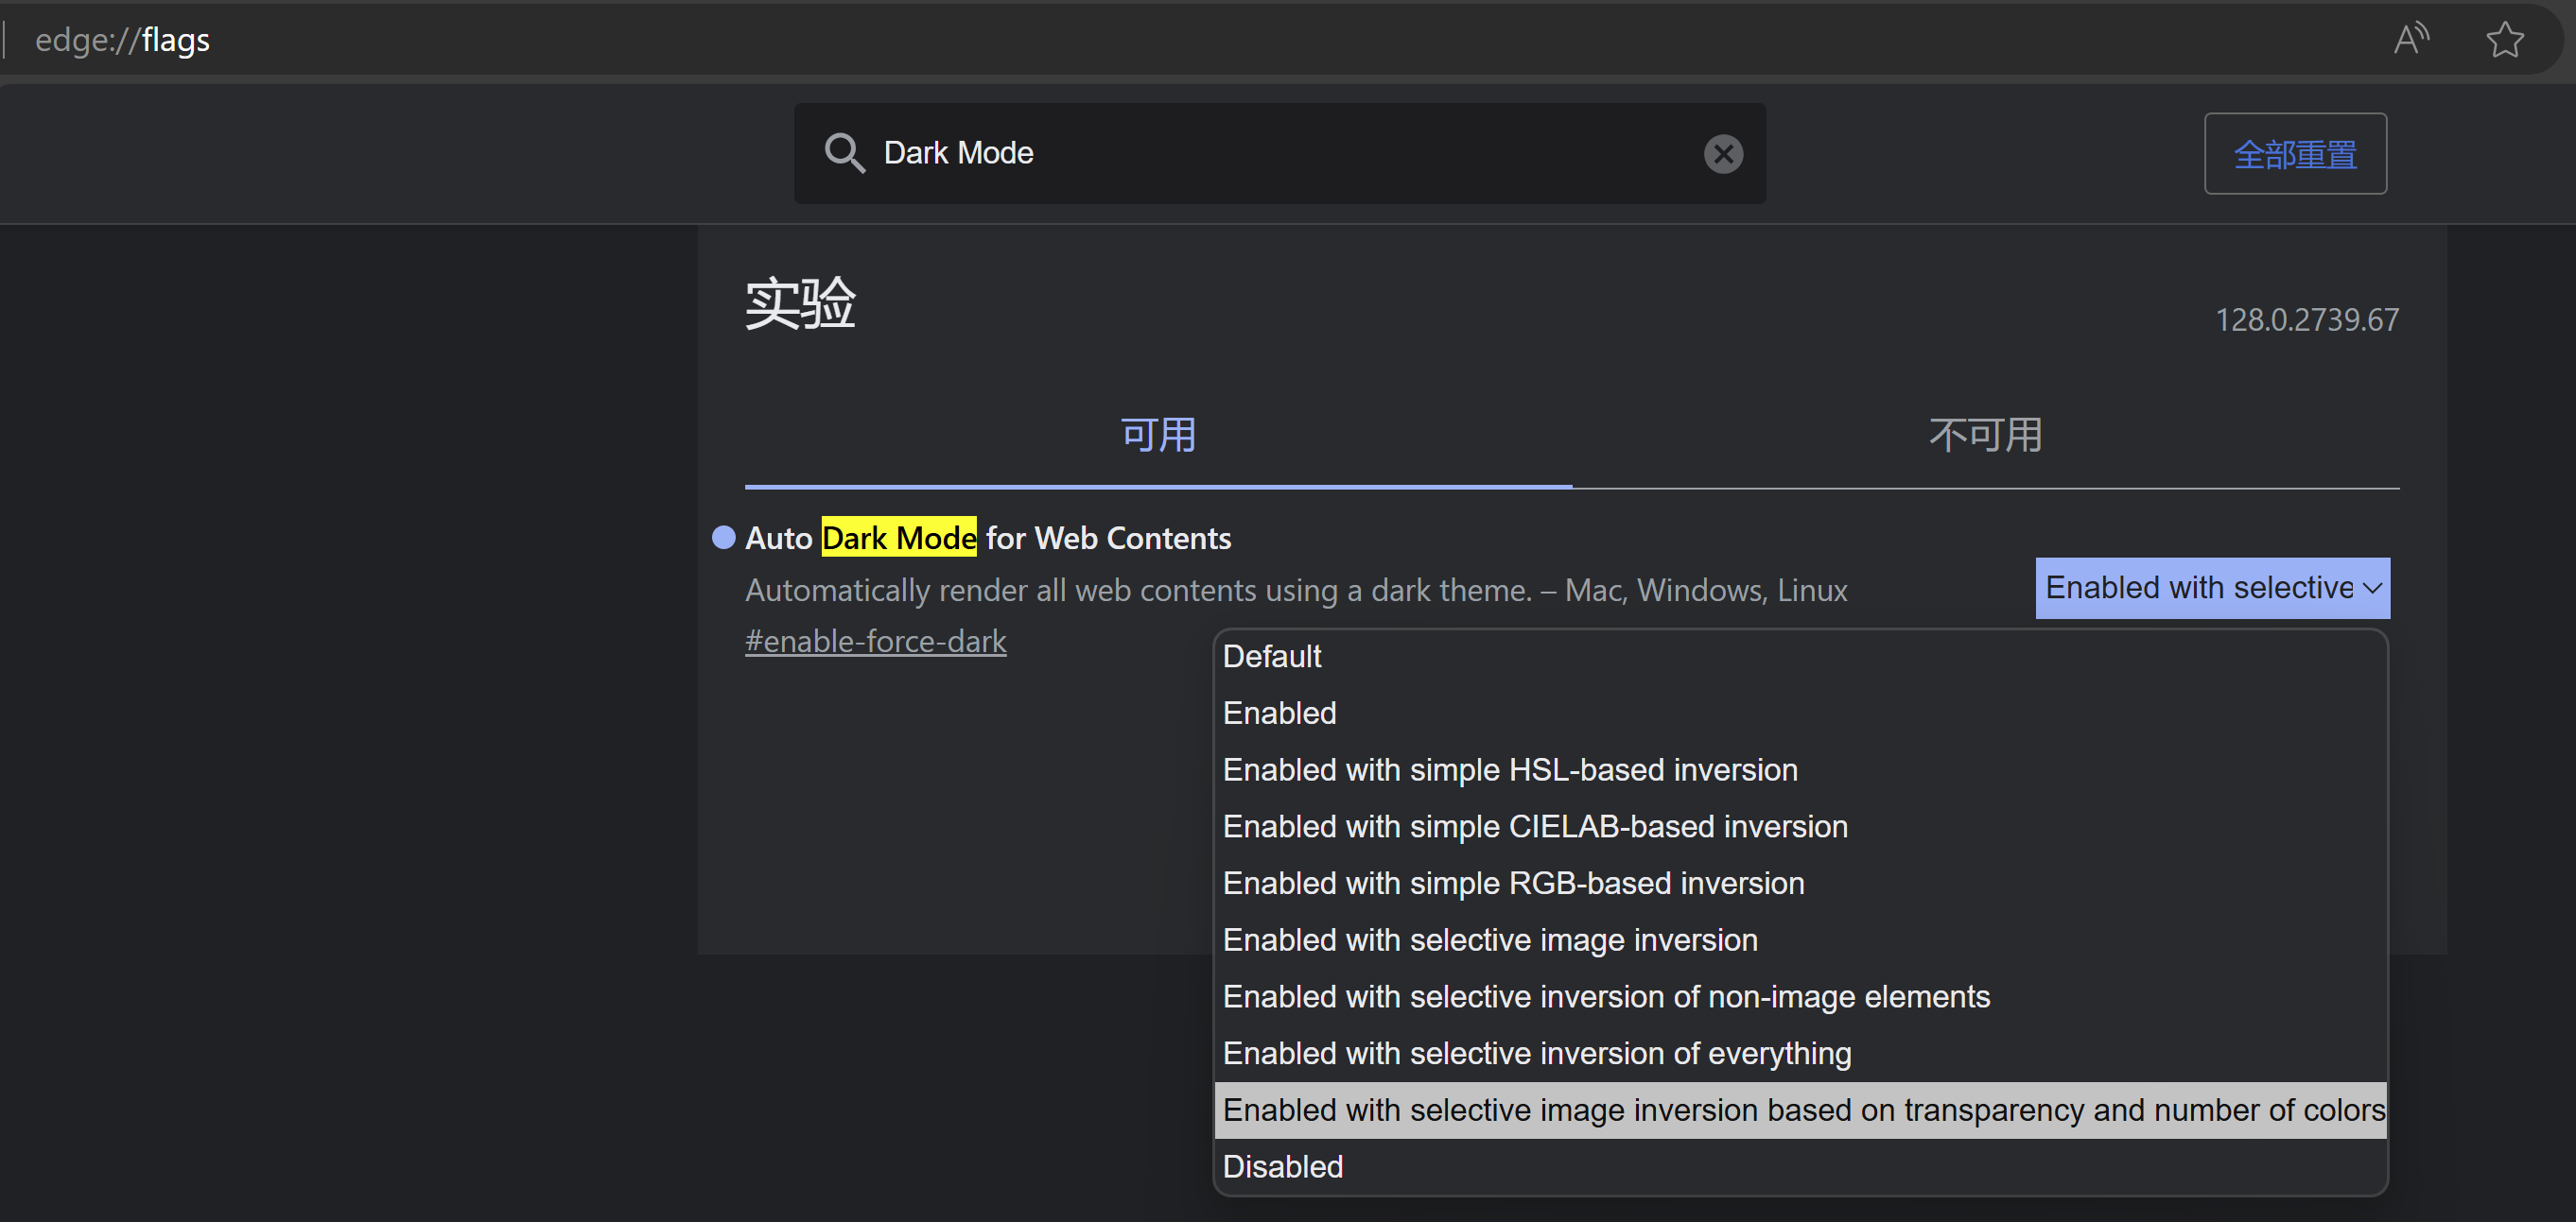
Task: Choose selective inversion of everything option
Action: tap(1800, 1054)
